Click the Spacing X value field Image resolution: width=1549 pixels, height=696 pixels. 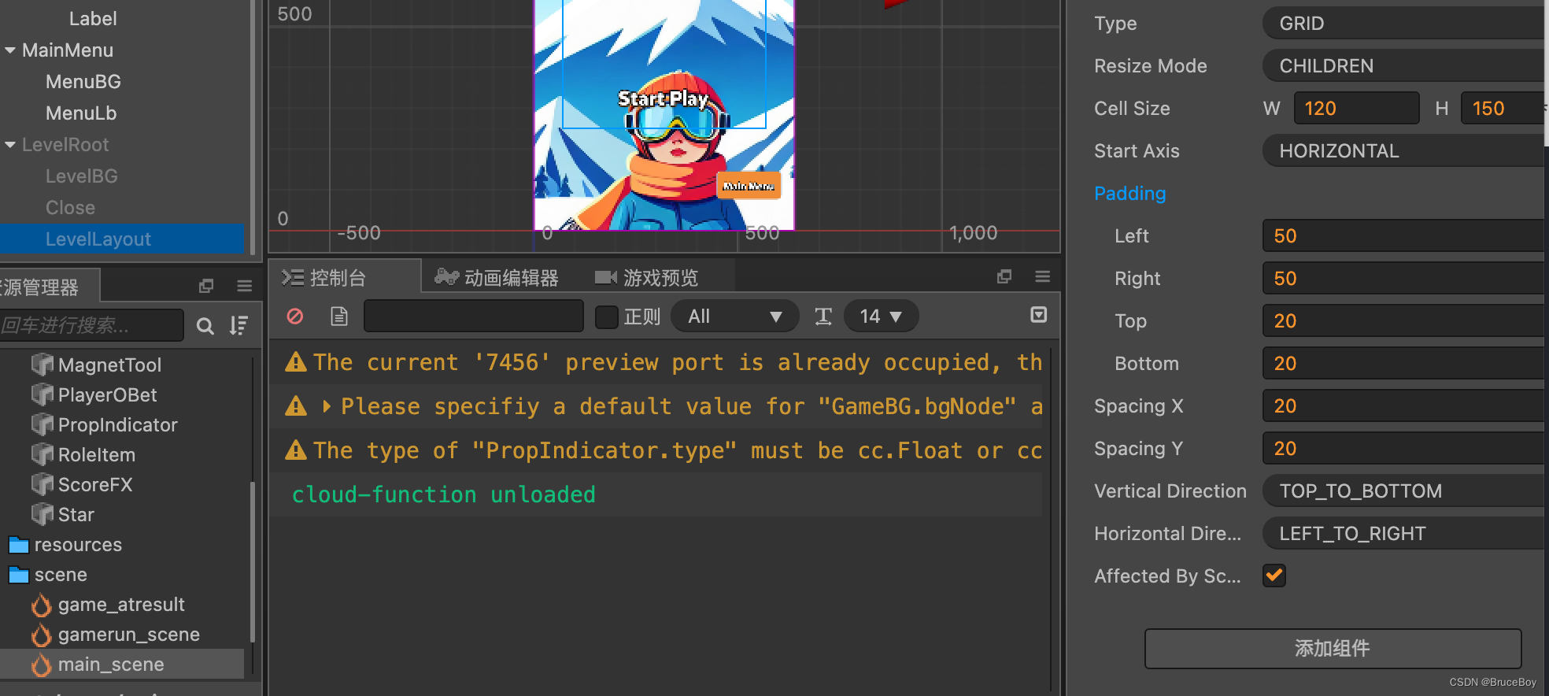coord(1405,406)
